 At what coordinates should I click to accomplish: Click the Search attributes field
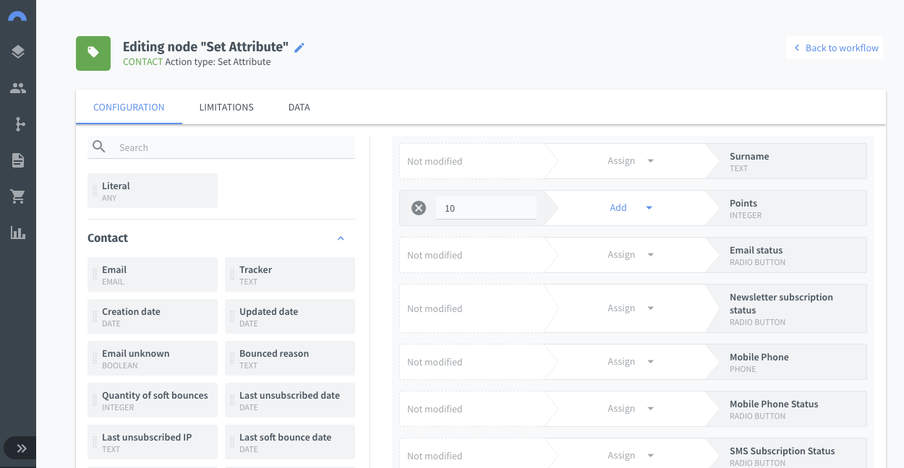click(x=221, y=147)
